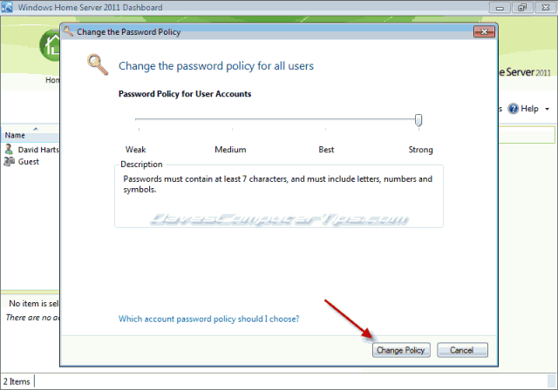This screenshot has width=558, height=390.
Task: Select David Harts user row in Dashboard
Action: click(x=31, y=150)
